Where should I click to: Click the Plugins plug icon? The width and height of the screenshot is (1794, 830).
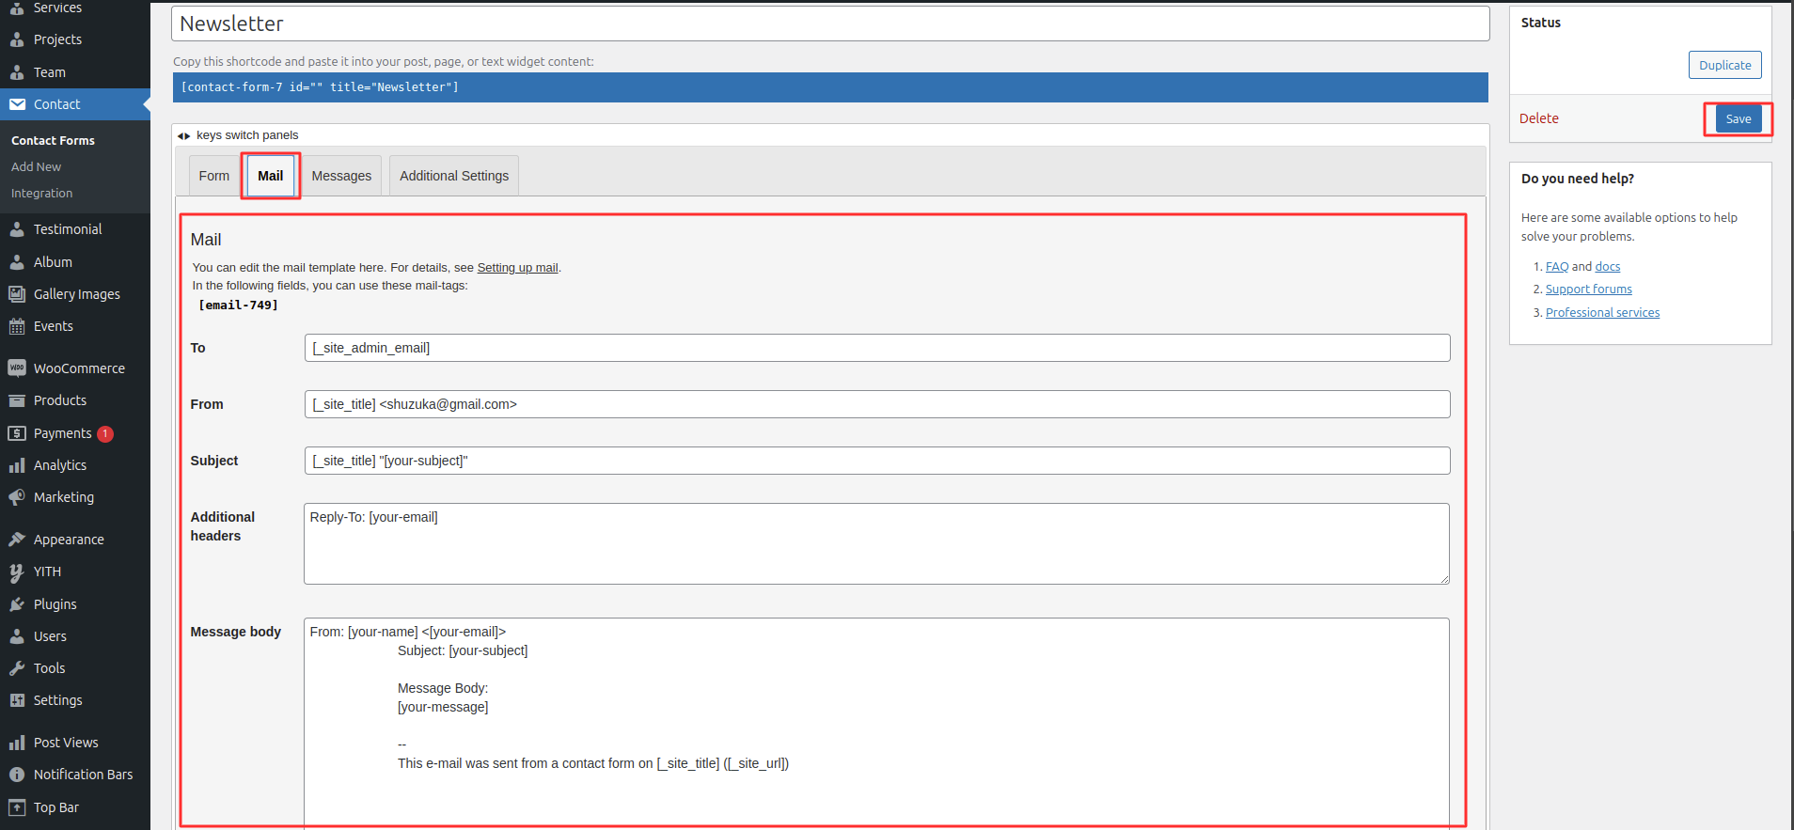(17, 604)
